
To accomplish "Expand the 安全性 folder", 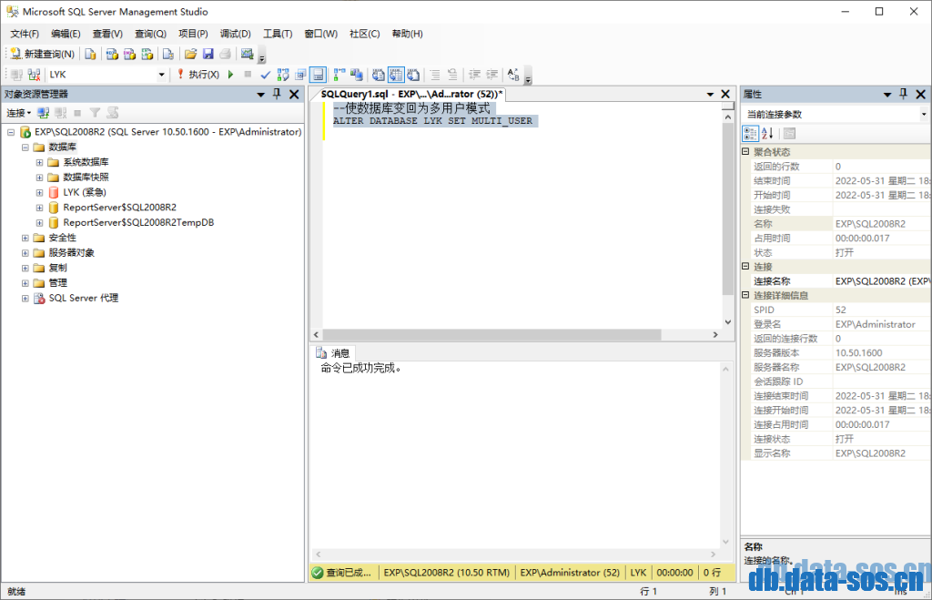I will pyautogui.click(x=25, y=238).
